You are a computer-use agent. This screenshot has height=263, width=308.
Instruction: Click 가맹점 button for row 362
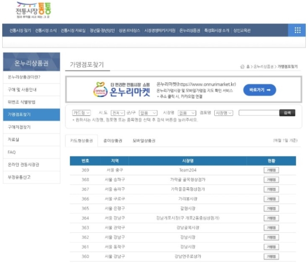pyautogui.click(x=271, y=237)
